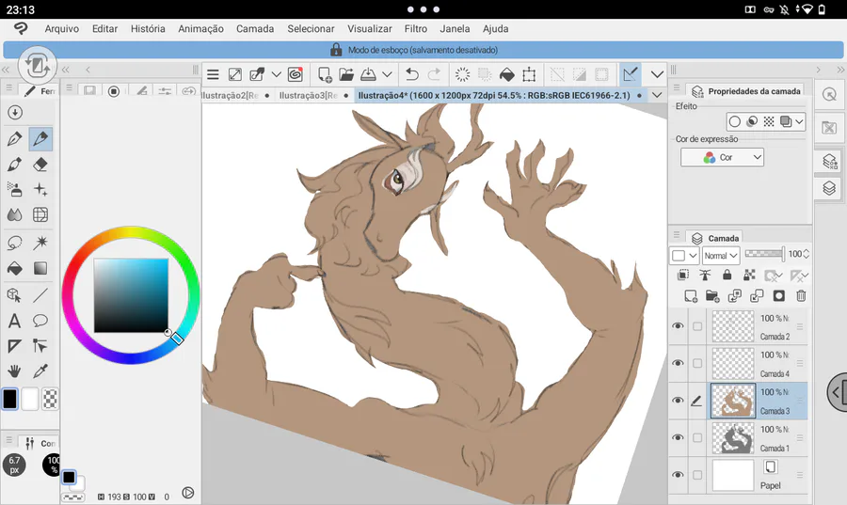Open the Cor expression color dropdown
The image size is (847, 505).
722,158
